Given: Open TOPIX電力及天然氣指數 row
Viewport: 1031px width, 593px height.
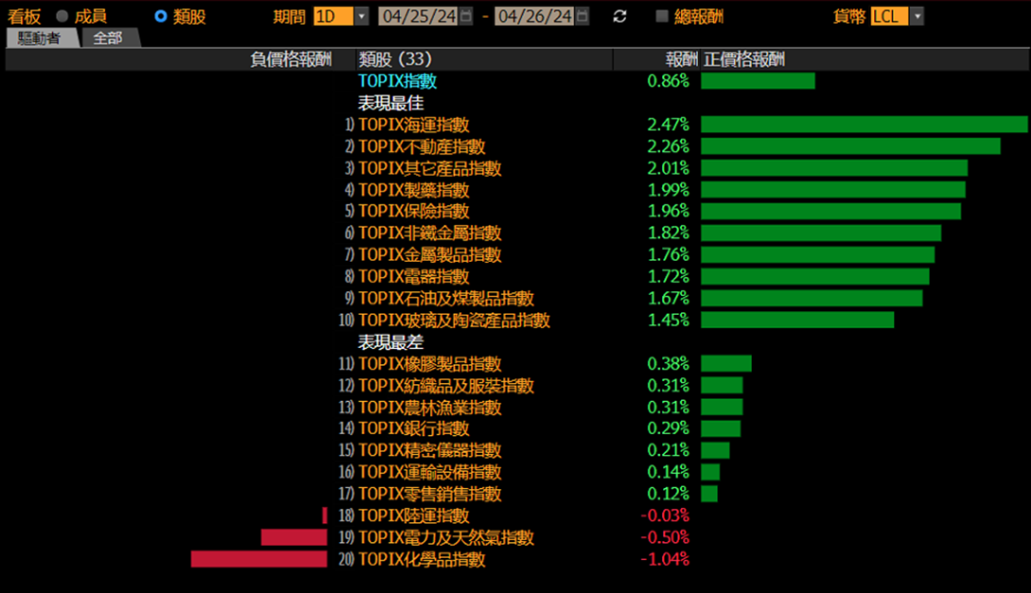Looking at the screenshot, I should pos(446,538).
